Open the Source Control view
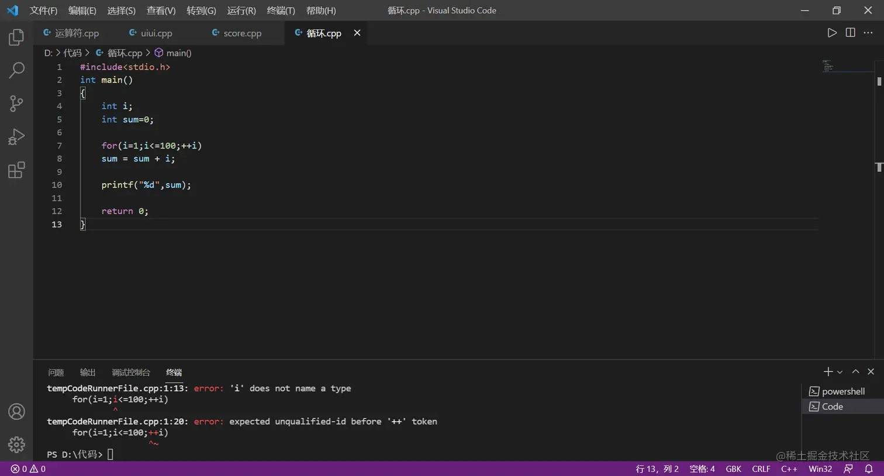 pos(16,103)
